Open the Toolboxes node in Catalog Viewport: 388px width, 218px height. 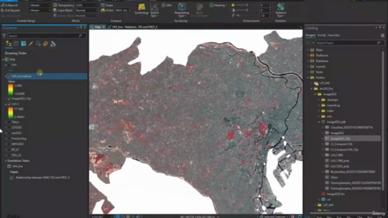pyautogui.click(x=322, y=55)
